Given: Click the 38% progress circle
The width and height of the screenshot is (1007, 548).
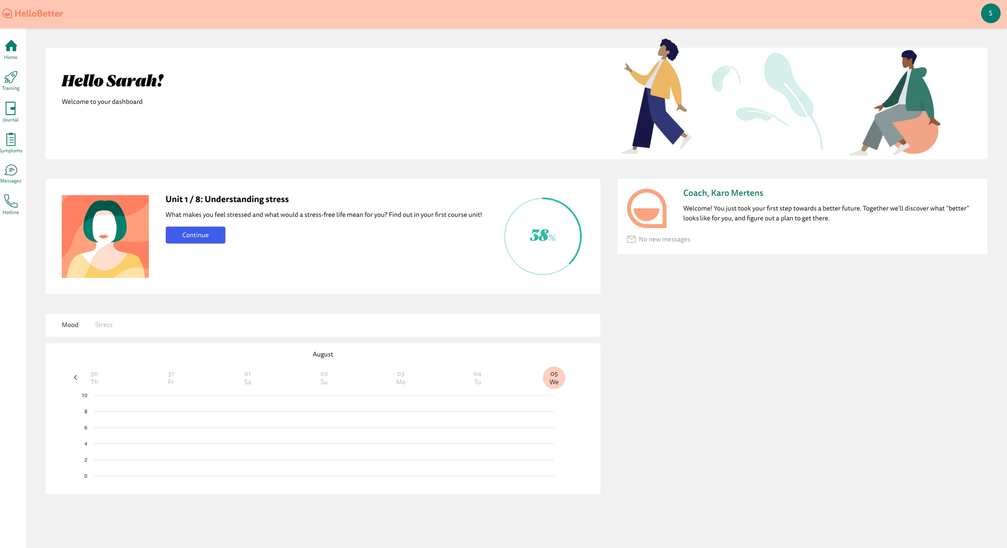Looking at the screenshot, I should [x=543, y=236].
